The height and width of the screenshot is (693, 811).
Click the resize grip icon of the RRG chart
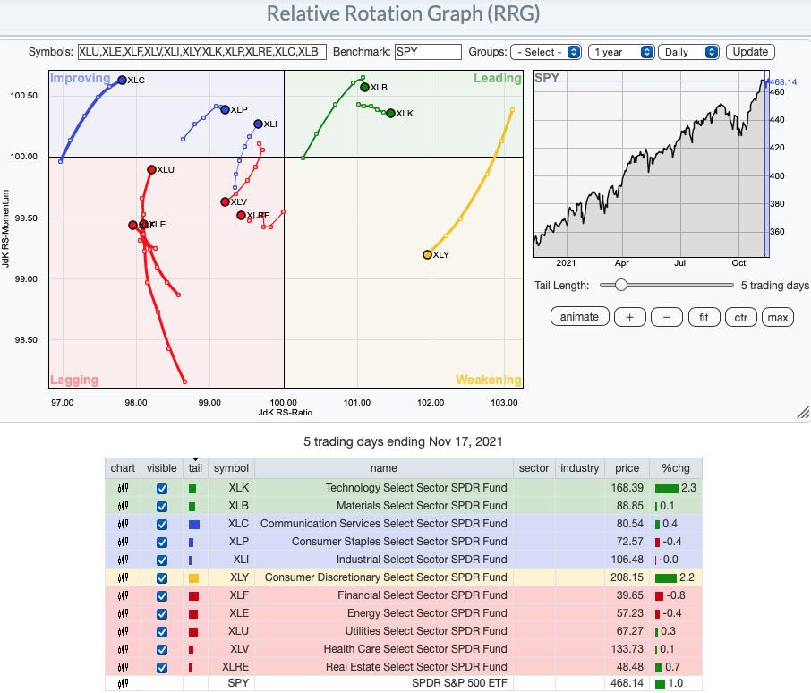(x=803, y=412)
